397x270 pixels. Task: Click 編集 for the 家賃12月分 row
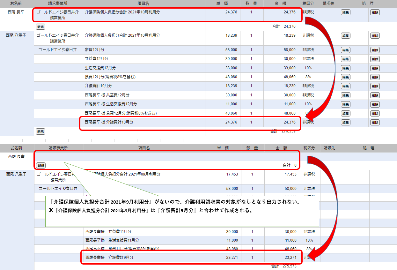[345, 50]
